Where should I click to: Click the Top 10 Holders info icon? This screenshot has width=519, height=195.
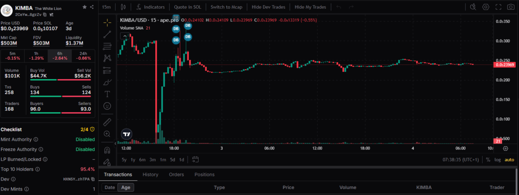(37, 169)
